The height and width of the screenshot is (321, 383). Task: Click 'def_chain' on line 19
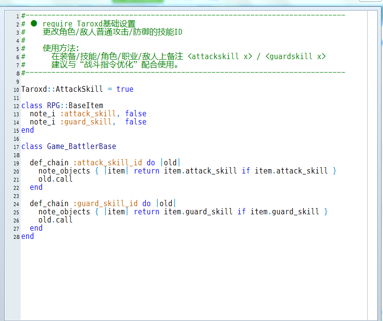coord(49,163)
